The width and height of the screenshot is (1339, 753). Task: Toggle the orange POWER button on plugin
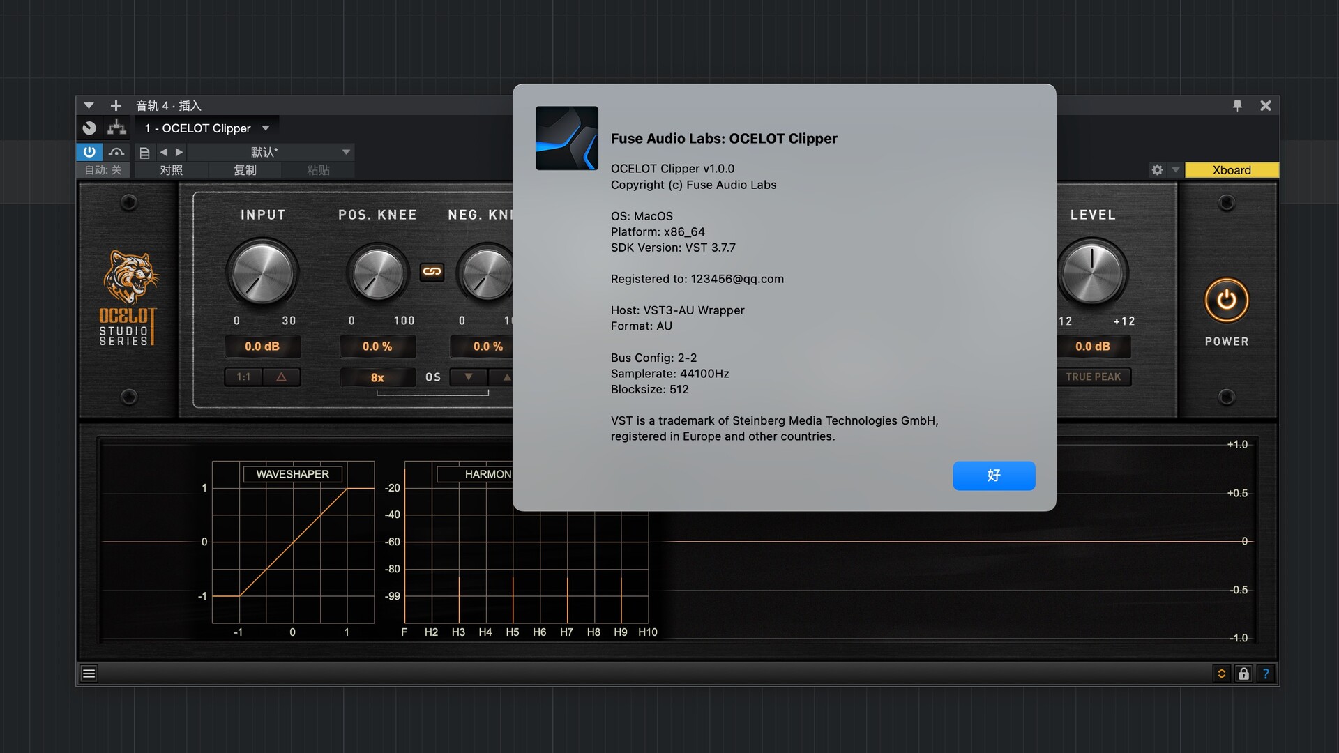coord(1227,301)
